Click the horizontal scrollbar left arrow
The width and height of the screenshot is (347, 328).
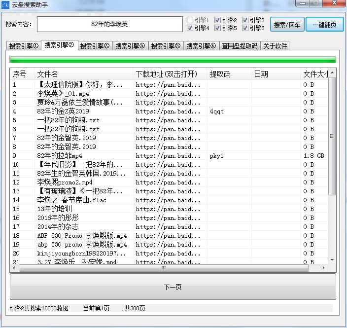[x=14, y=268]
